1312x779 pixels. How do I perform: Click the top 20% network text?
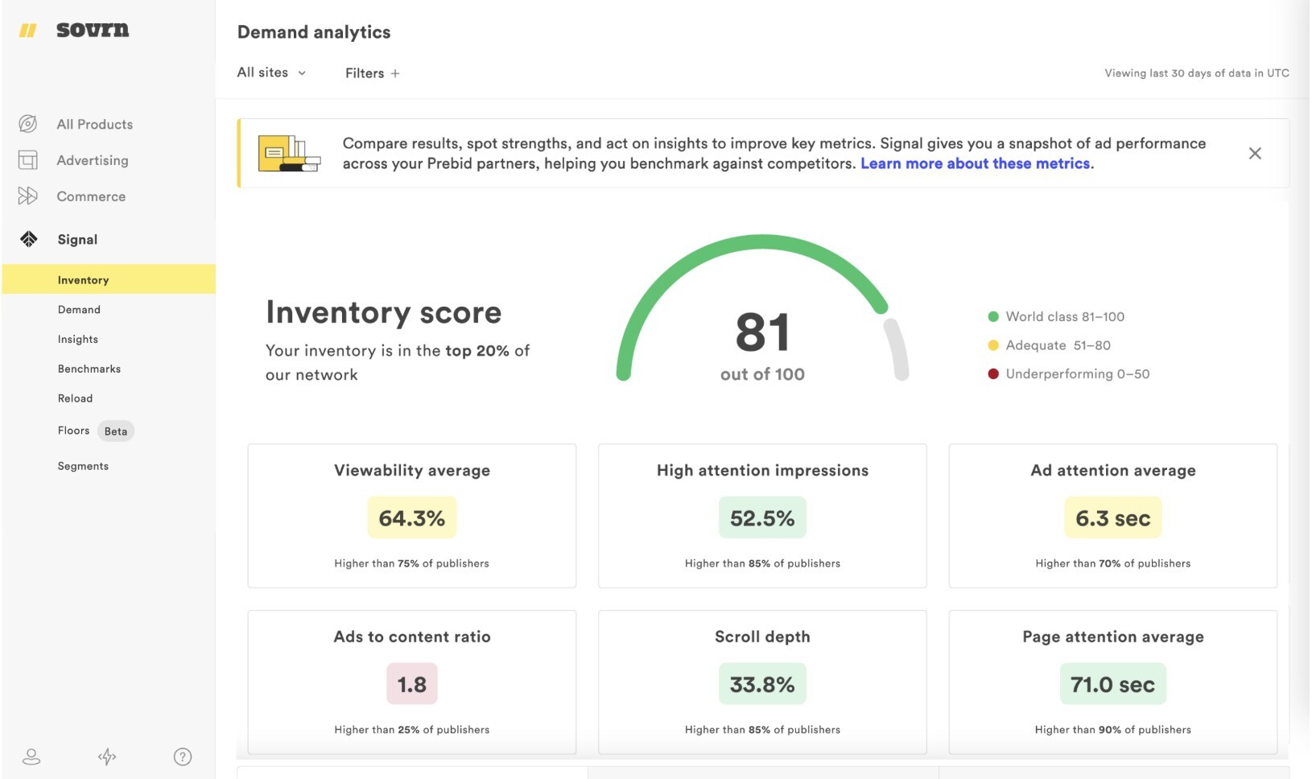click(x=477, y=351)
